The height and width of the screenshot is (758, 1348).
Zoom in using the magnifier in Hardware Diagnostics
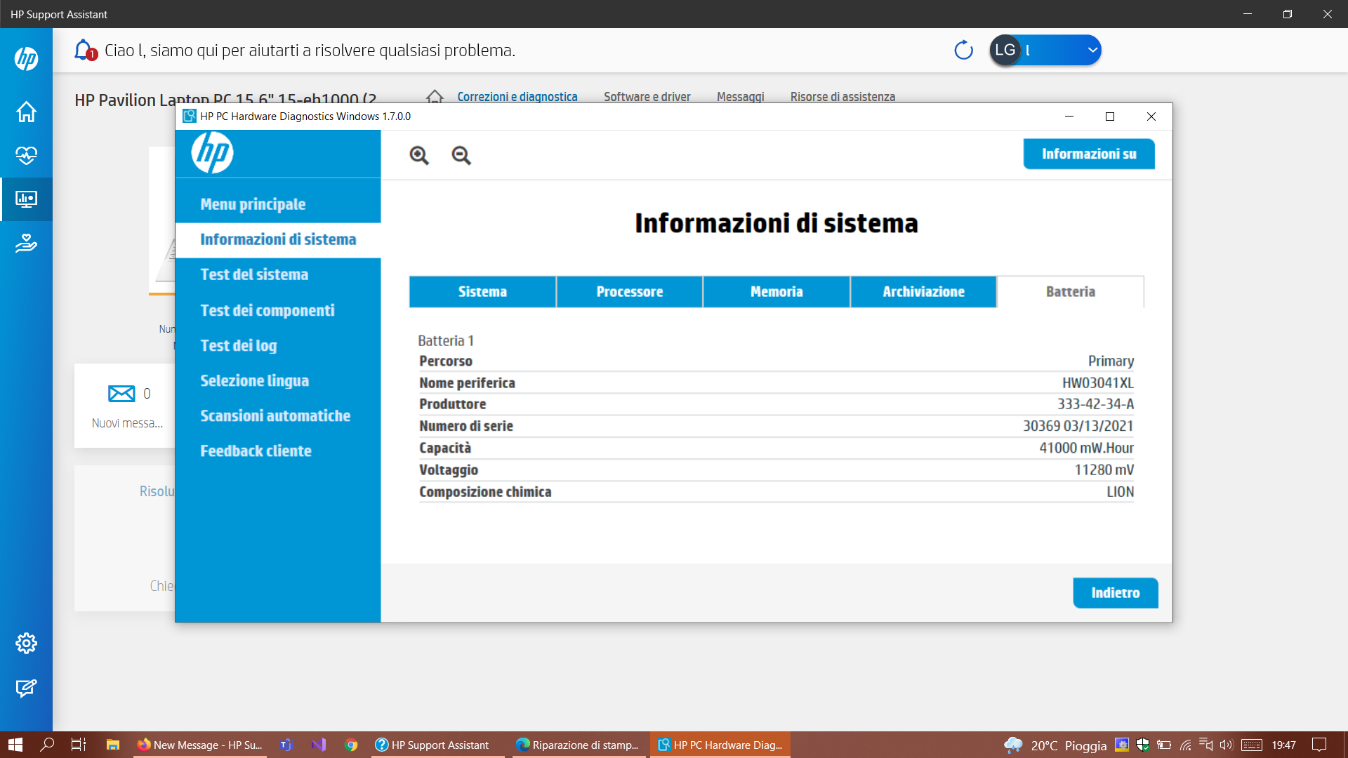[419, 156]
